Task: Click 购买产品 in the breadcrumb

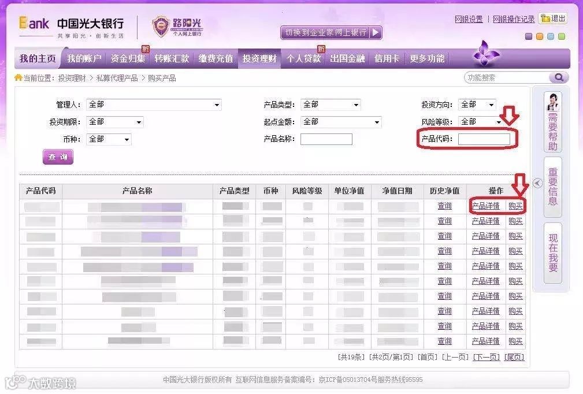Action: 162,78
